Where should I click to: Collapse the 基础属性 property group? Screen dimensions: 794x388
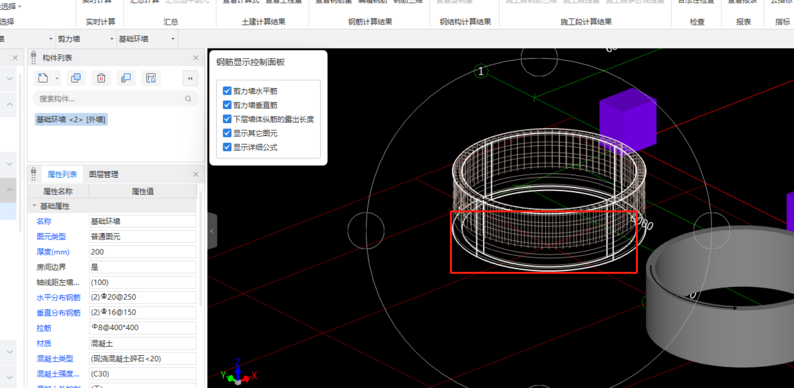(34, 206)
